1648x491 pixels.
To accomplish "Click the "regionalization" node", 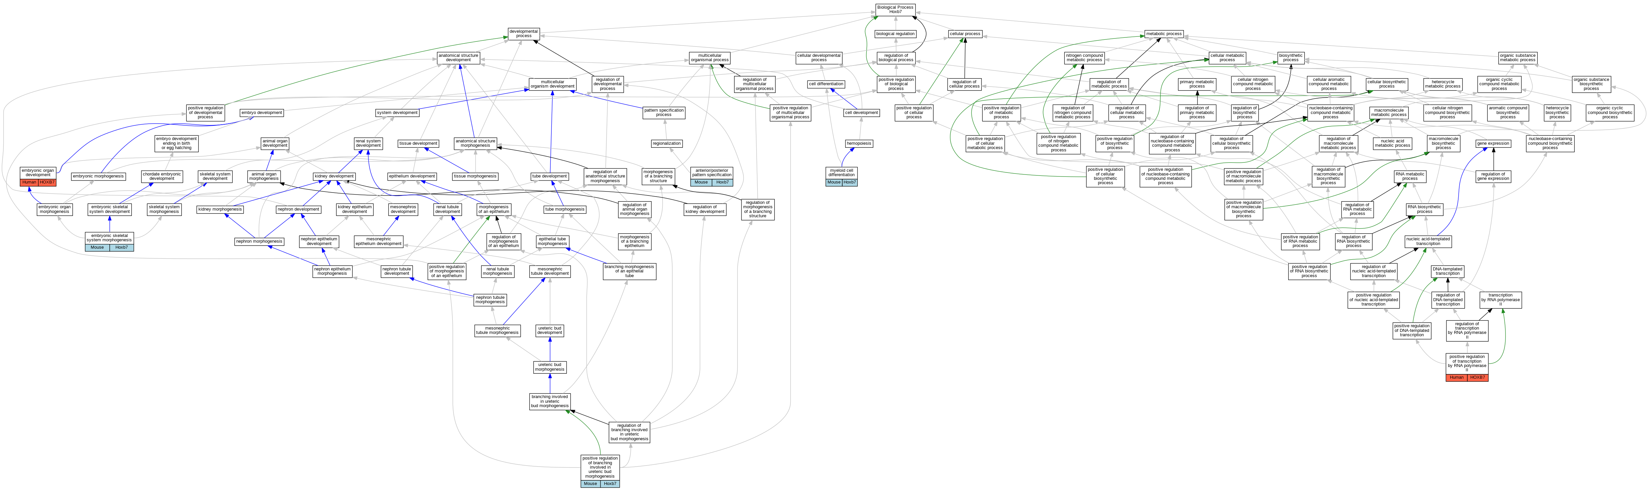I will (667, 143).
